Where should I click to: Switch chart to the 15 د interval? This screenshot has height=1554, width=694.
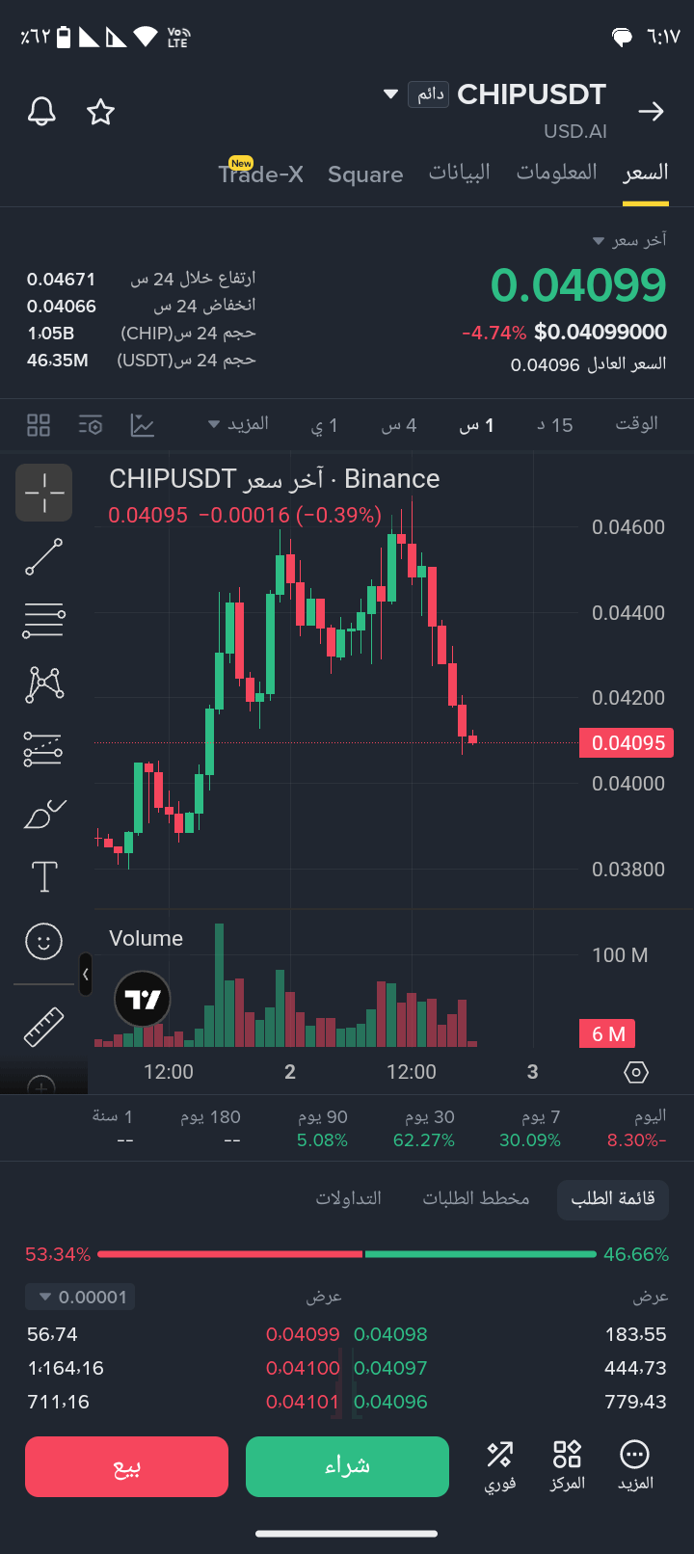coord(555,425)
